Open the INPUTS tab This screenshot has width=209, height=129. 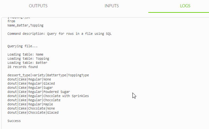[112, 6]
